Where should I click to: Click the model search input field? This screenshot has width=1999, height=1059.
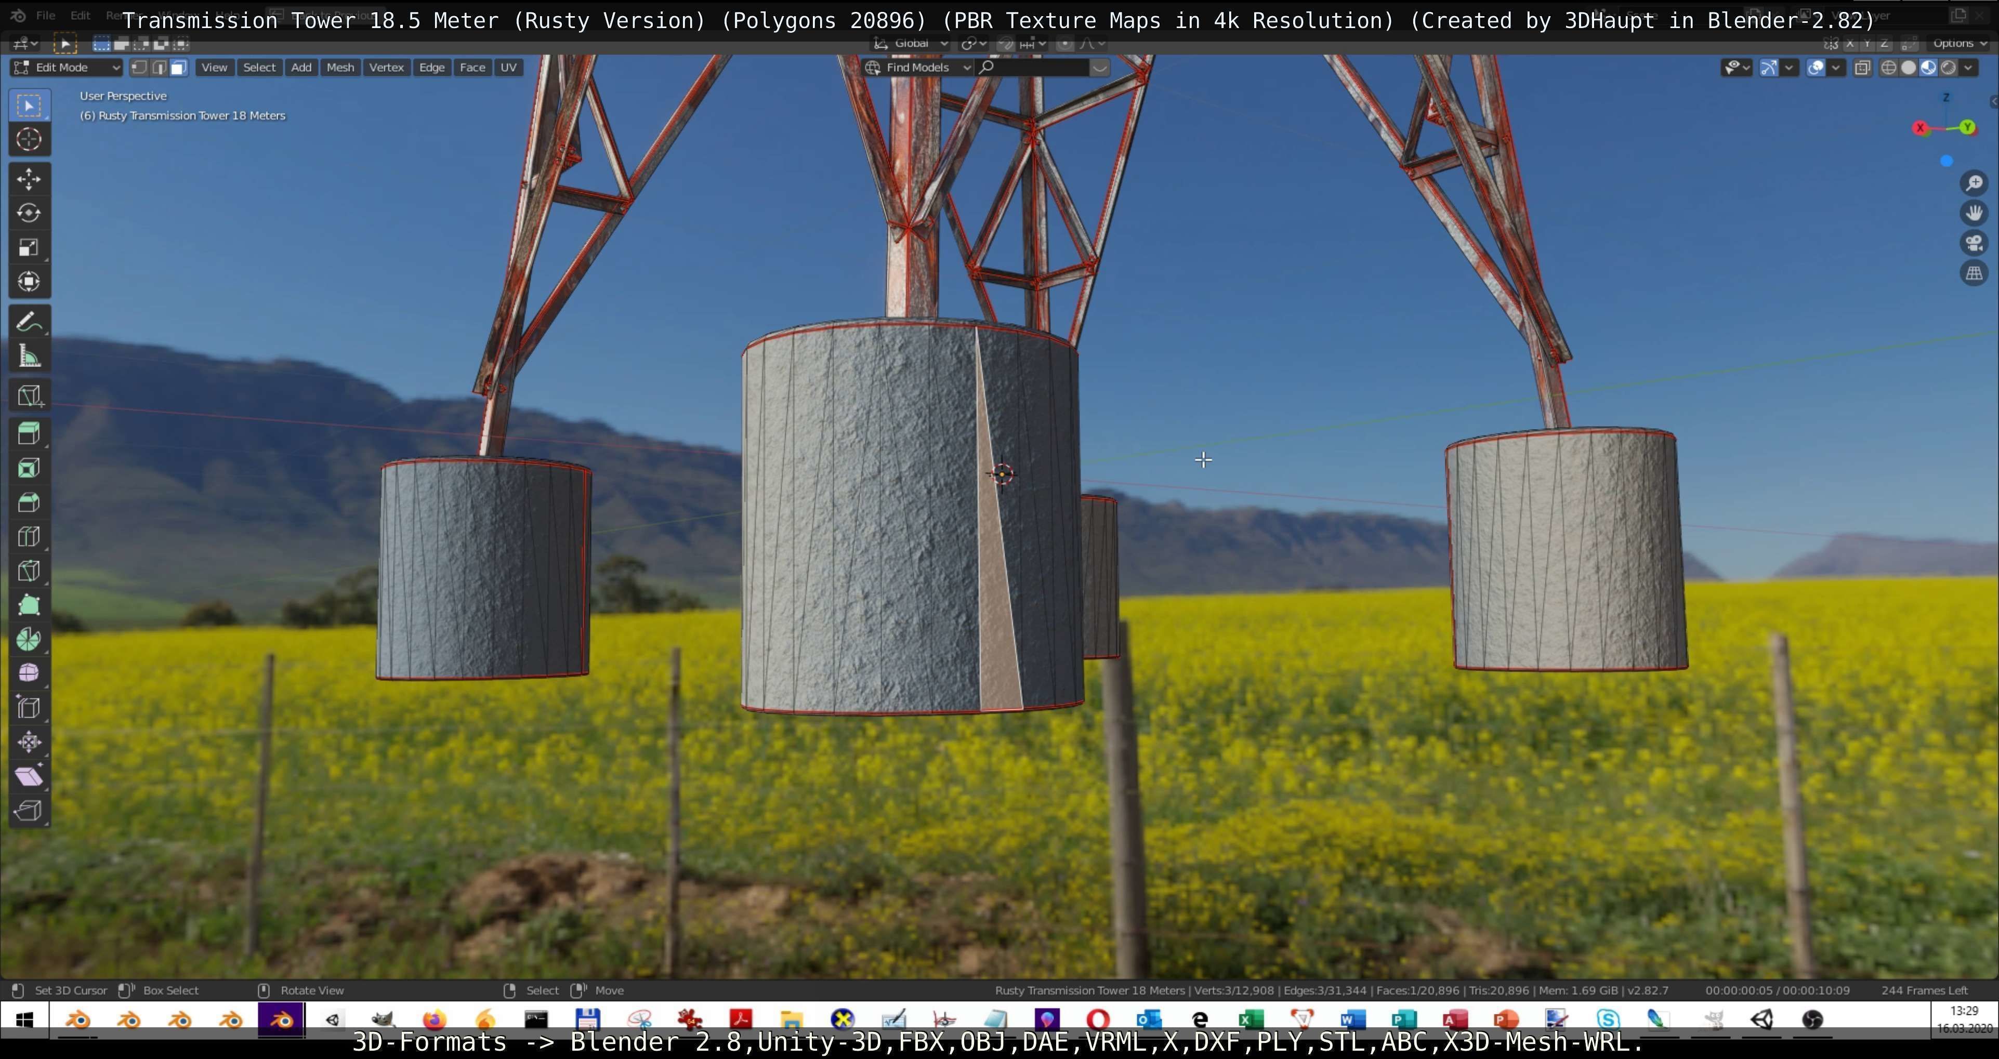(x=1032, y=68)
